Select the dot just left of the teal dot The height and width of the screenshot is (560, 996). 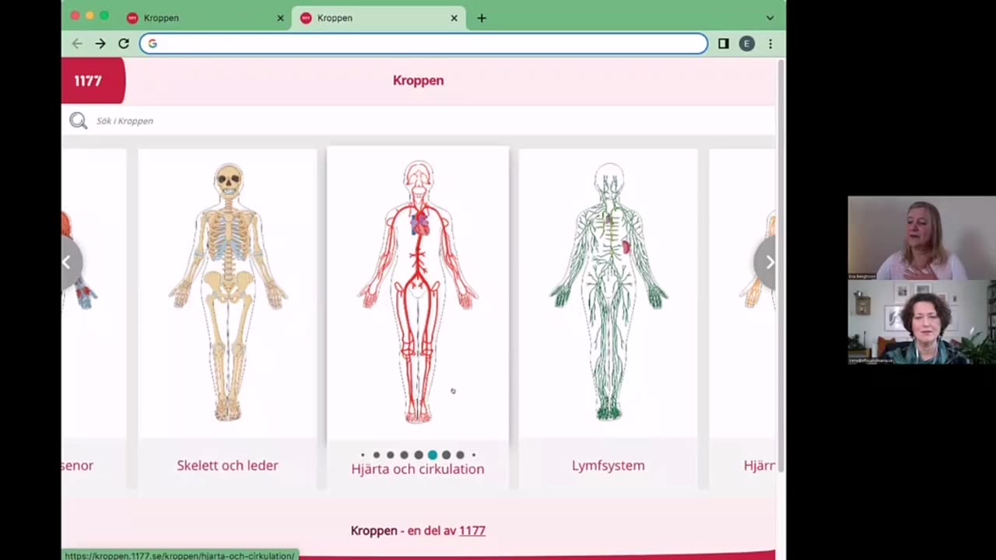point(419,455)
